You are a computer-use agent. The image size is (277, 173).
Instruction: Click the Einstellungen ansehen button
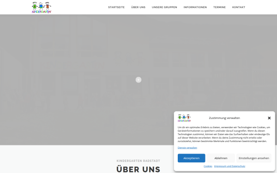click(254, 158)
